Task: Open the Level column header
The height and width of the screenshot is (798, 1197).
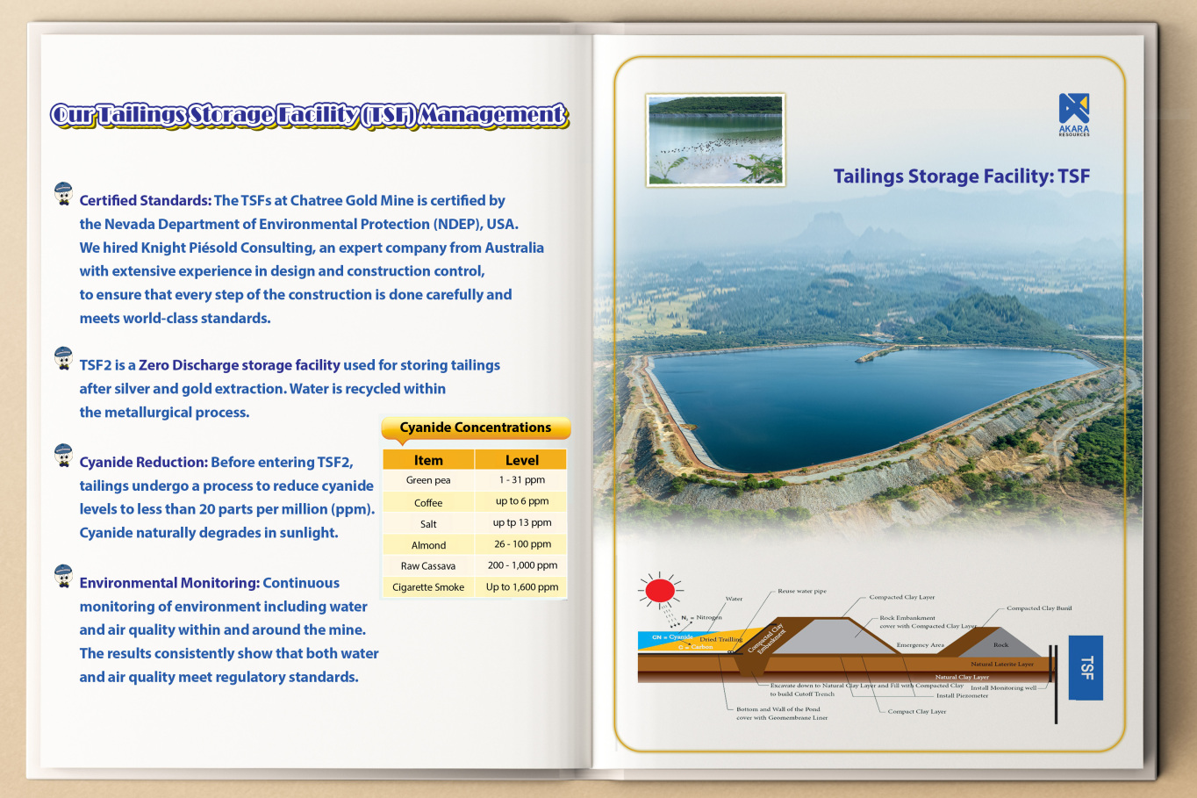Action: (x=521, y=459)
